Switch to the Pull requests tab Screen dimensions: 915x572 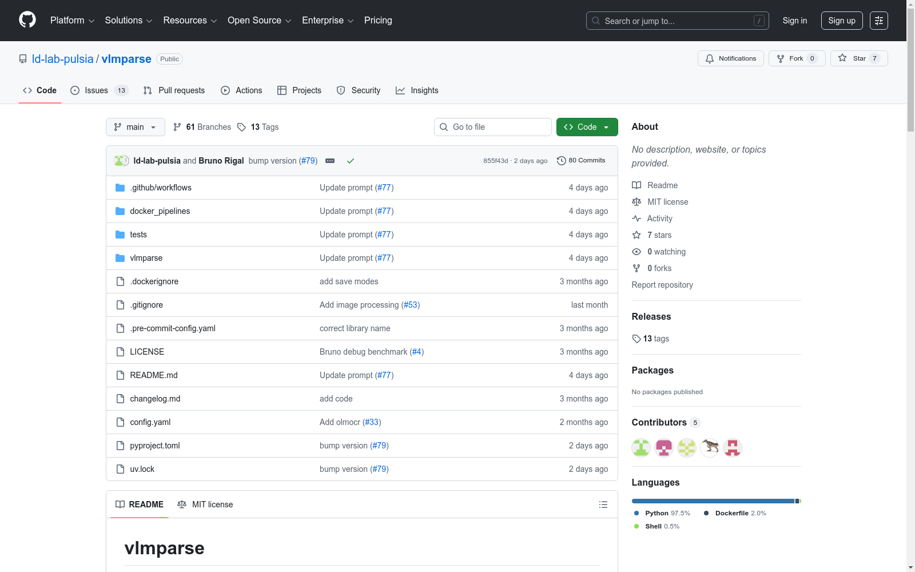(174, 90)
